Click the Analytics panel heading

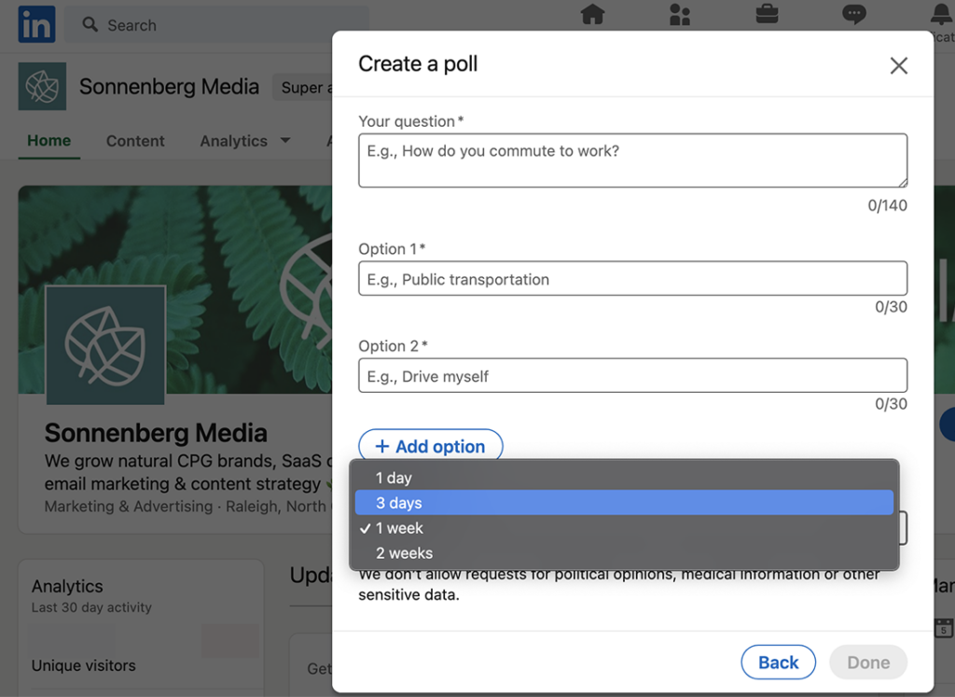[x=67, y=586]
